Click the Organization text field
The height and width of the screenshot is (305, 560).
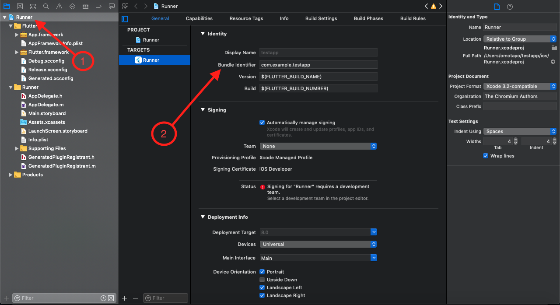520,96
